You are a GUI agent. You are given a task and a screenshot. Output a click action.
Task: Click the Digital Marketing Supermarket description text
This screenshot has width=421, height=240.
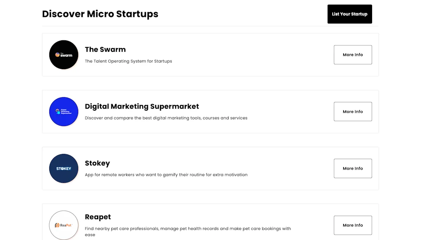(x=166, y=118)
